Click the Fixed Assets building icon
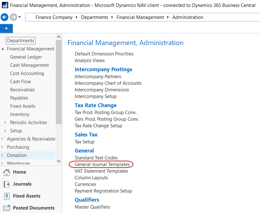Screen dimensions: 260x213 [6, 196]
